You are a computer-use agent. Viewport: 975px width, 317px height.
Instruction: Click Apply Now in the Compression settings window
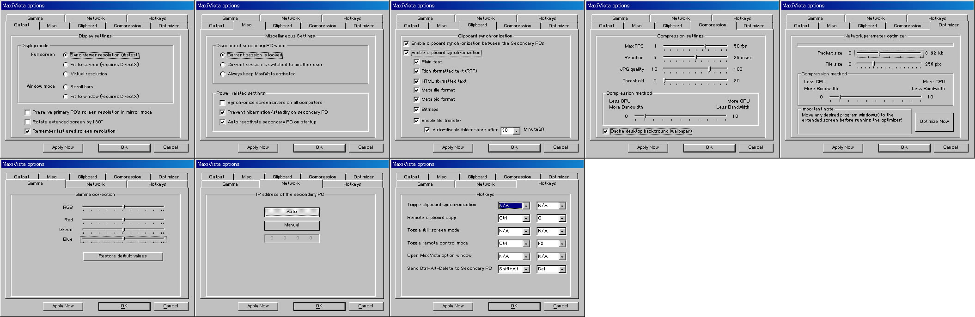tap(648, 147)
